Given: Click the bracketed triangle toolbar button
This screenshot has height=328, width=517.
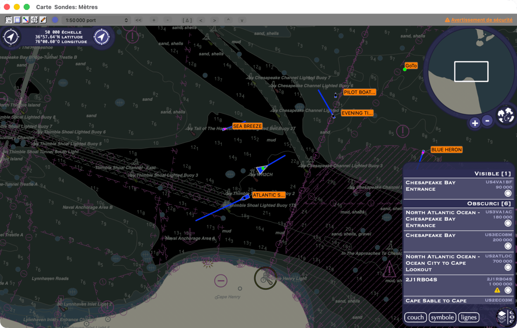Looking at the screenshot, I should coord(187,20).
